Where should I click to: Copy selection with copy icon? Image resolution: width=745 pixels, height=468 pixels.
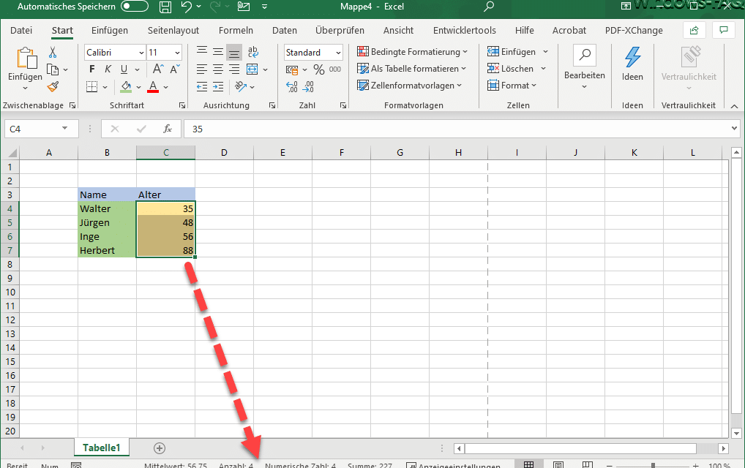[53, 69]
